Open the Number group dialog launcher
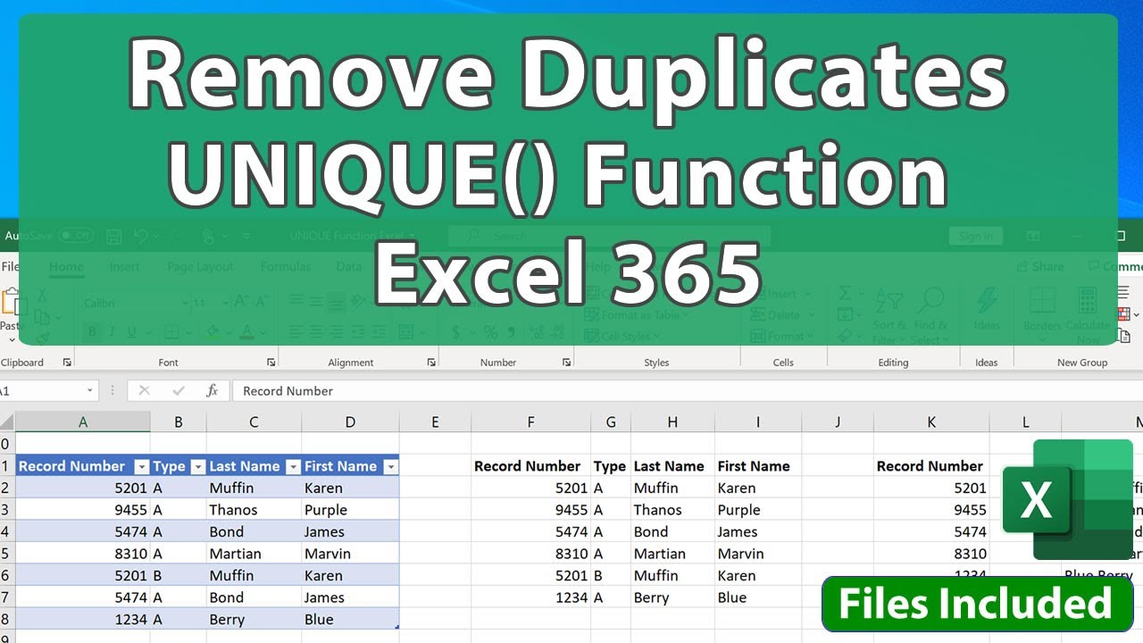This screenshot has width=1143, height=643. [x=566, y=363]
